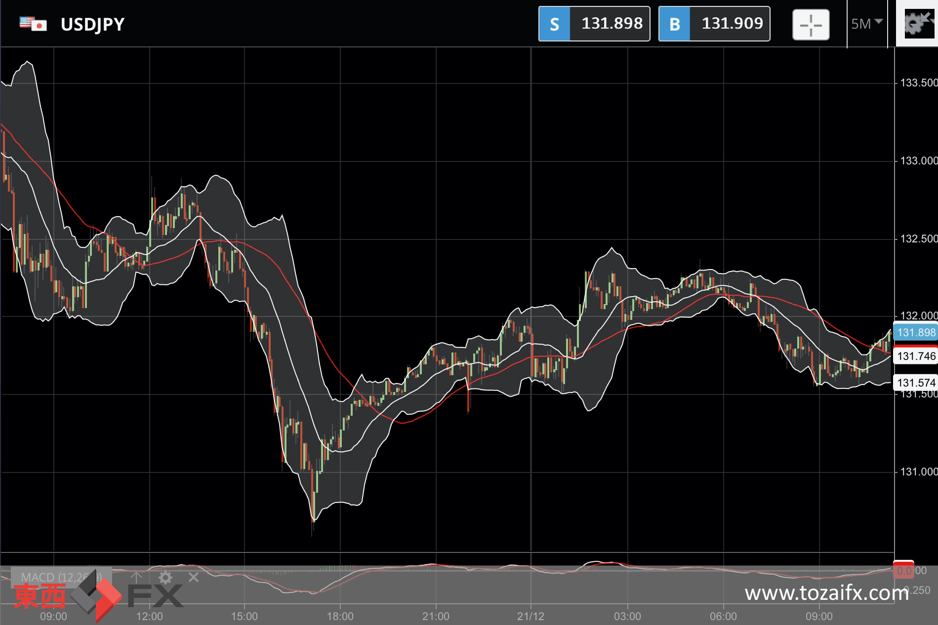Toggle the crosshair cursor tool
This screenshot has height=625, width=938.
(x=811, y=25)
